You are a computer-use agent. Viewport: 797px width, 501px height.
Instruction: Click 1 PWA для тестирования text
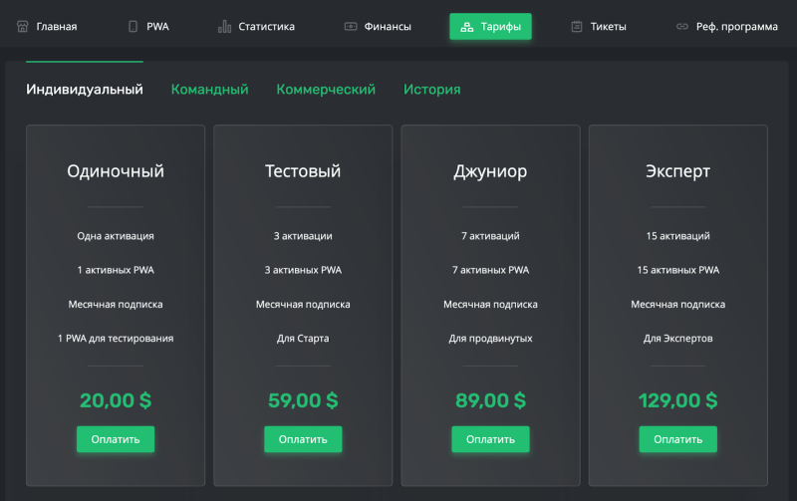pos(116,339)
